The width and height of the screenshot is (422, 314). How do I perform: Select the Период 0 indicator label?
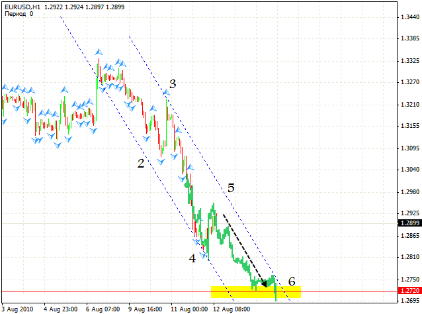point(19,14)
